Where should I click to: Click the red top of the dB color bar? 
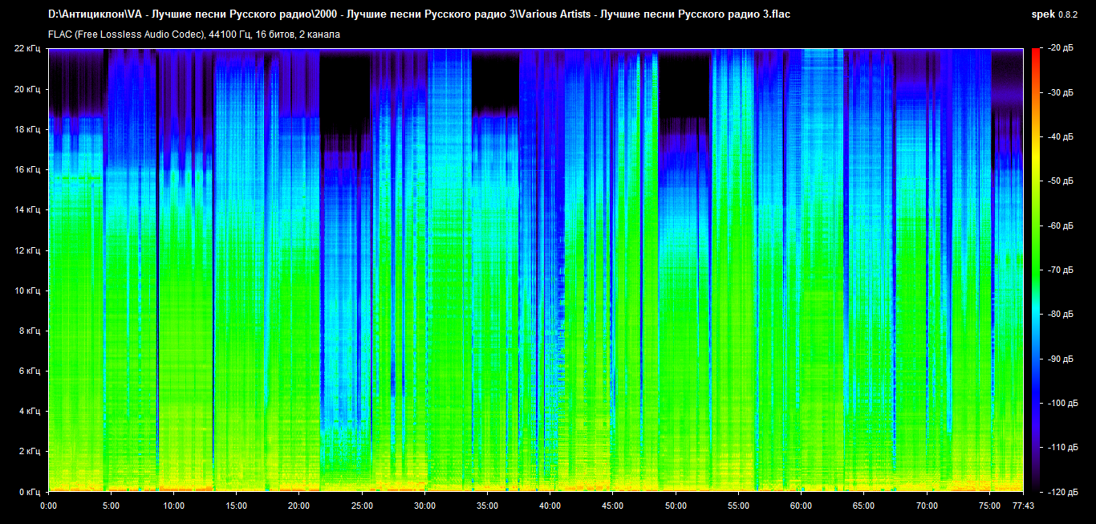click(x=1036, y=56)
